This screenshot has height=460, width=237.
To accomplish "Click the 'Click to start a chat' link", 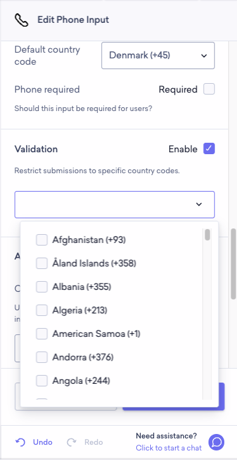I will [x=169, y=448].
